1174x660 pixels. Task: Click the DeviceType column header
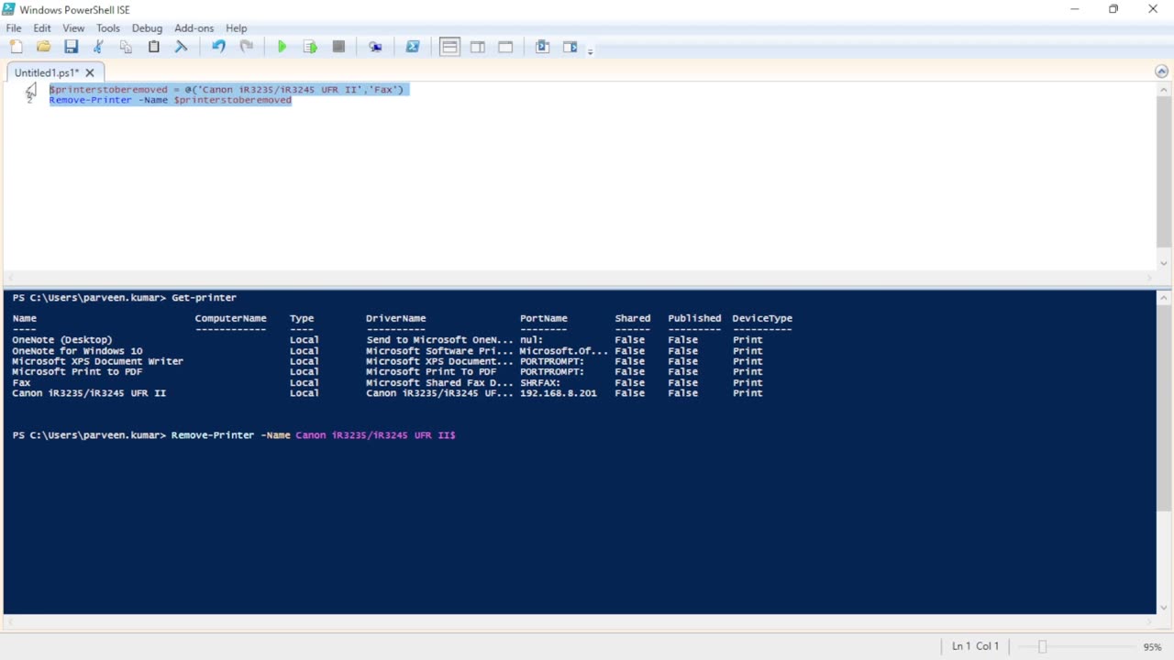[x=762, y=318]
